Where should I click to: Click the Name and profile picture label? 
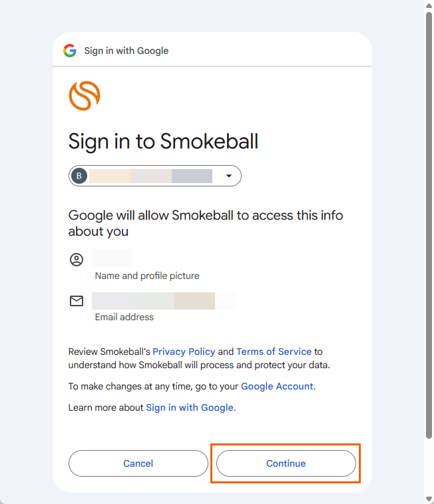coord(147,276)
